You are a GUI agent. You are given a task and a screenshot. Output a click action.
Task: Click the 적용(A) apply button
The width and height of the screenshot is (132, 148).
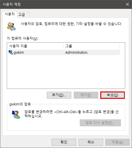coord(118,142)
